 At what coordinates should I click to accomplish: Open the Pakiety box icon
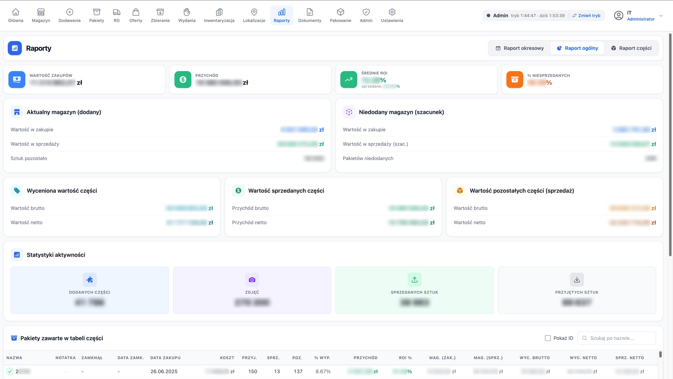pyautogui.click(x=96, y=12)
